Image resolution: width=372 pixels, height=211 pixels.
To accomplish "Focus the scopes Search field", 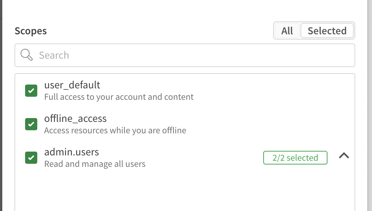I will pos(190,55).
